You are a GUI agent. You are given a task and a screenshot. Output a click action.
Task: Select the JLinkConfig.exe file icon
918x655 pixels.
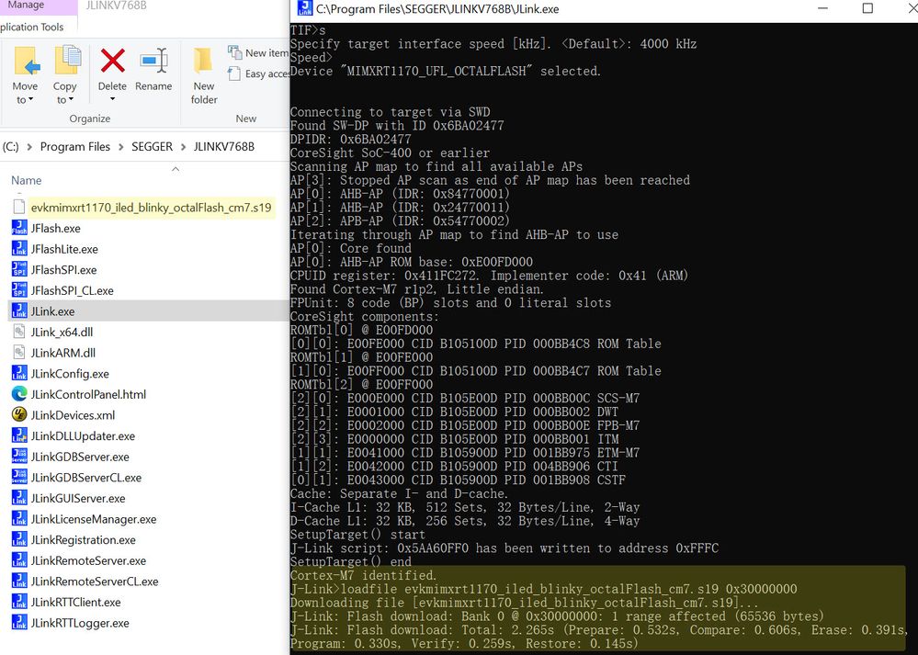click(x=19, y=374)
